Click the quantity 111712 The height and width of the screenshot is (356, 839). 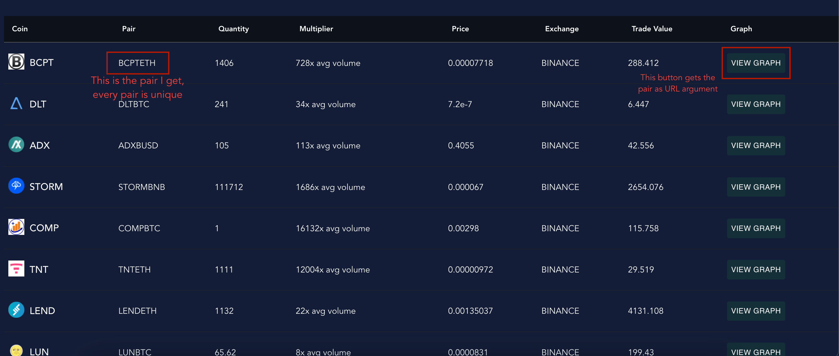click(x=229, y=187)
